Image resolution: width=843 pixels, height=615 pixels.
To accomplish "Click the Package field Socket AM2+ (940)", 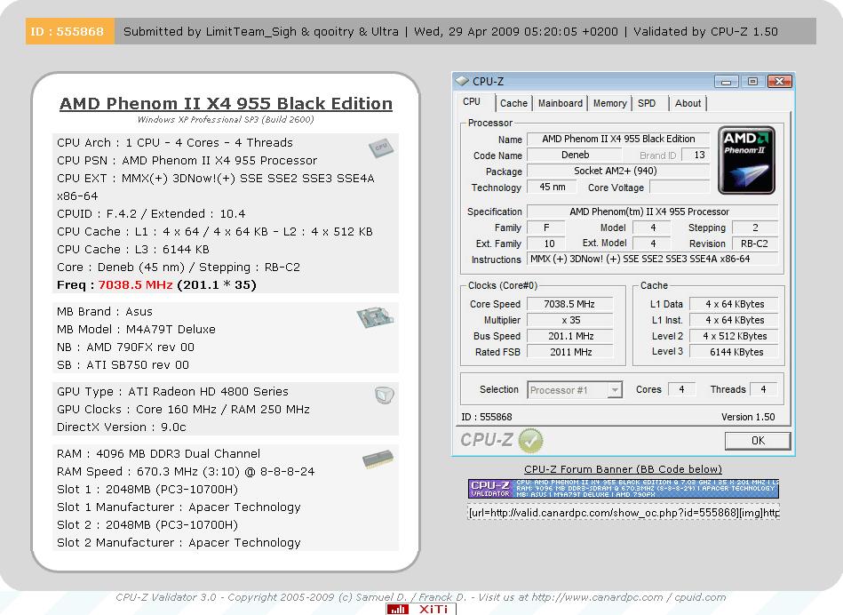I will coord(618,172).
